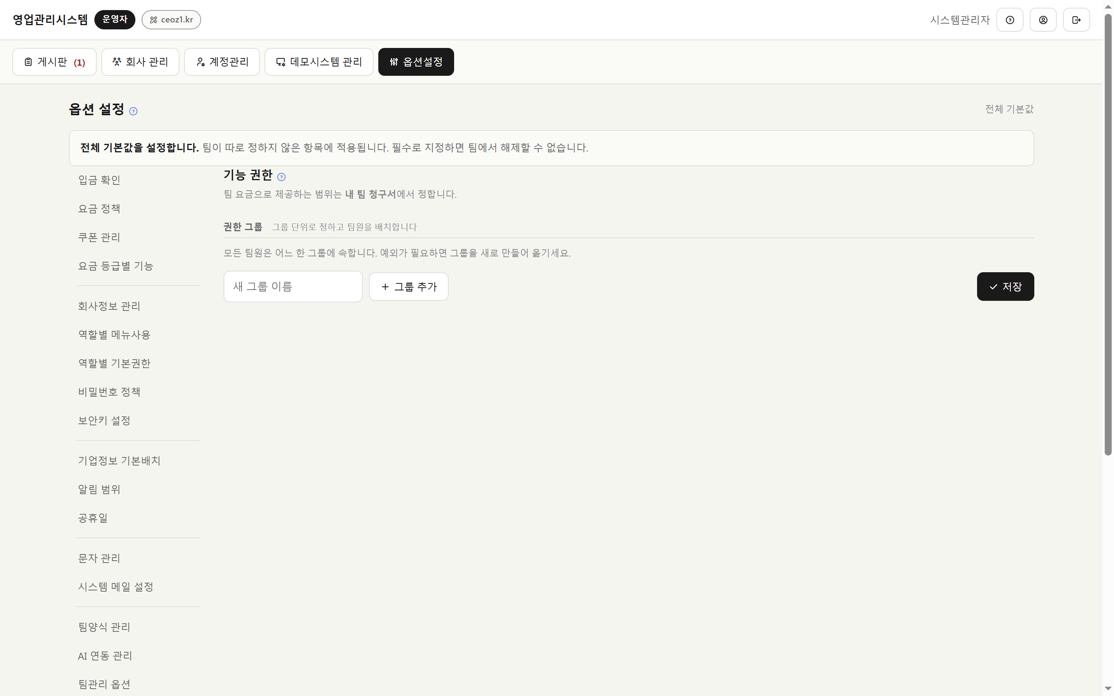Viewport: 1114px width, 696px height.
Task: Click the 시스템관리자 user label
Action: (x=960, y=20)
